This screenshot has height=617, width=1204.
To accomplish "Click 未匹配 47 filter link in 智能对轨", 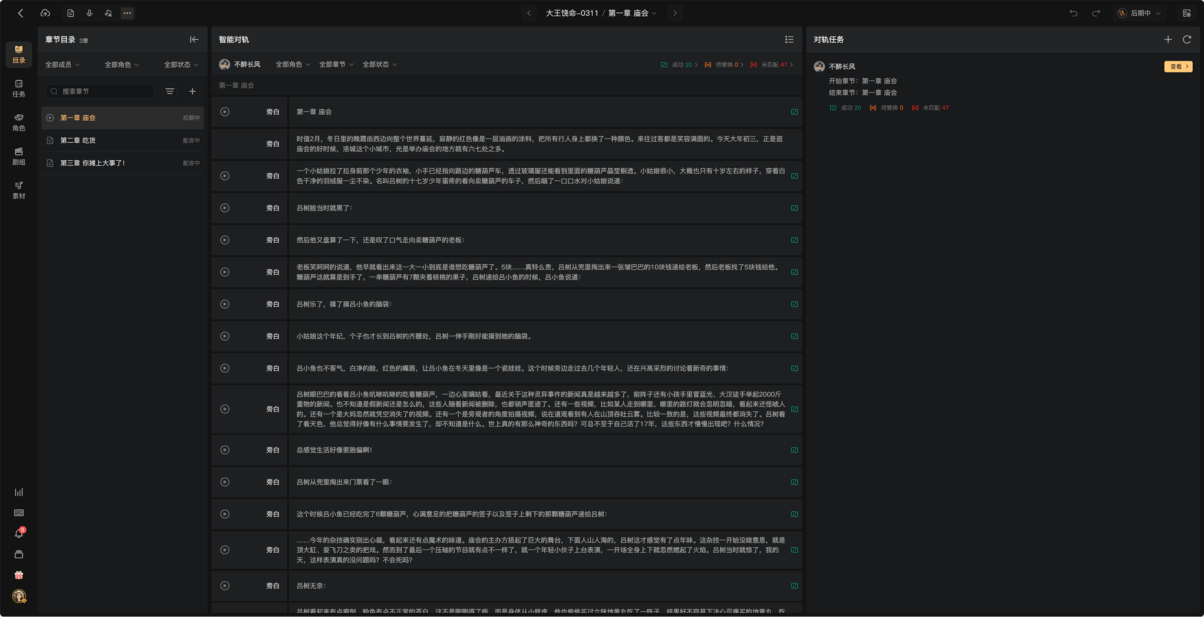I will coord(771,65).
